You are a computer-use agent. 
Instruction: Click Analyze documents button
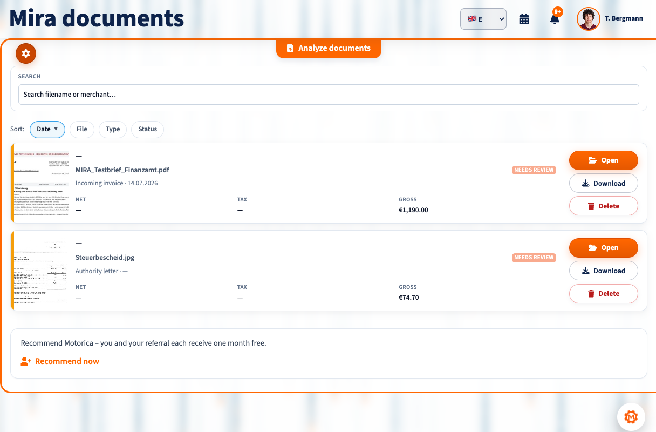329,48
